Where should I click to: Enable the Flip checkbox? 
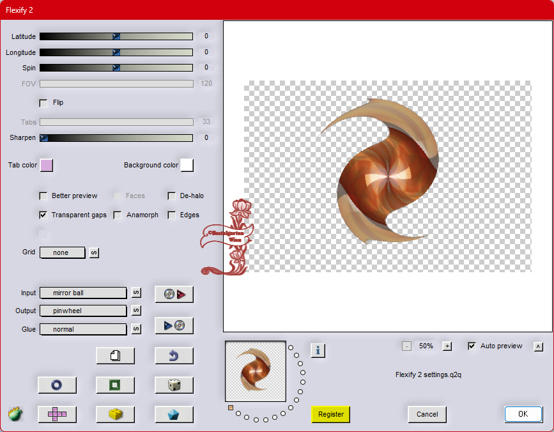tap(43, 103)
